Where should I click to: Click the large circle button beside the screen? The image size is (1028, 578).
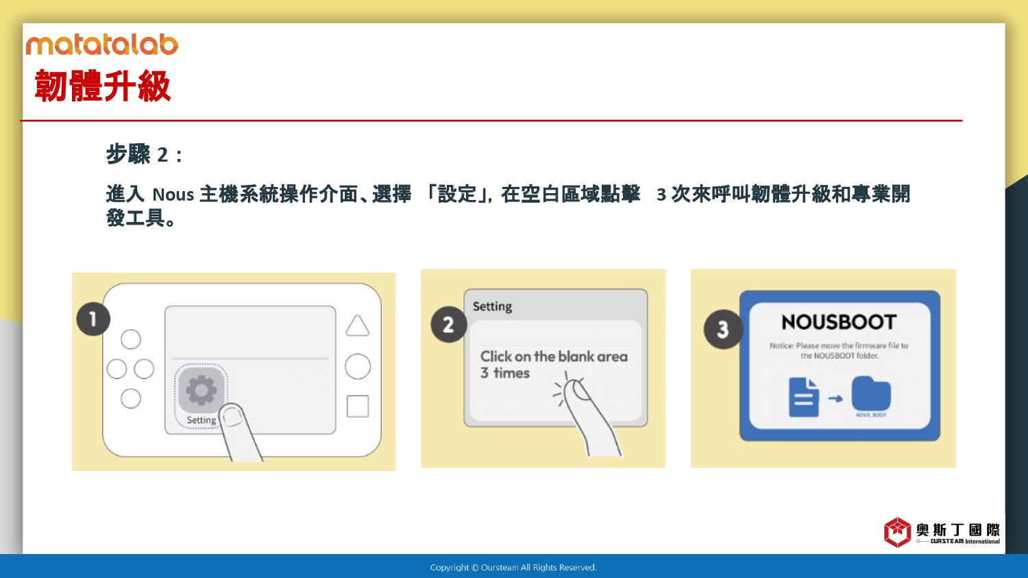358,366
